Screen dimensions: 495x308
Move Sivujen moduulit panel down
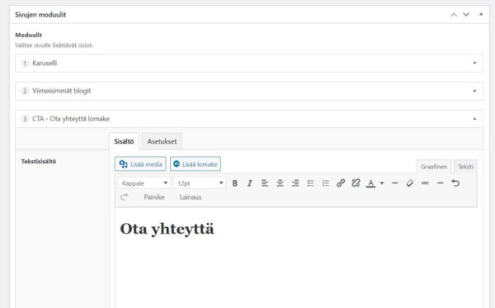tap(466, 15)
